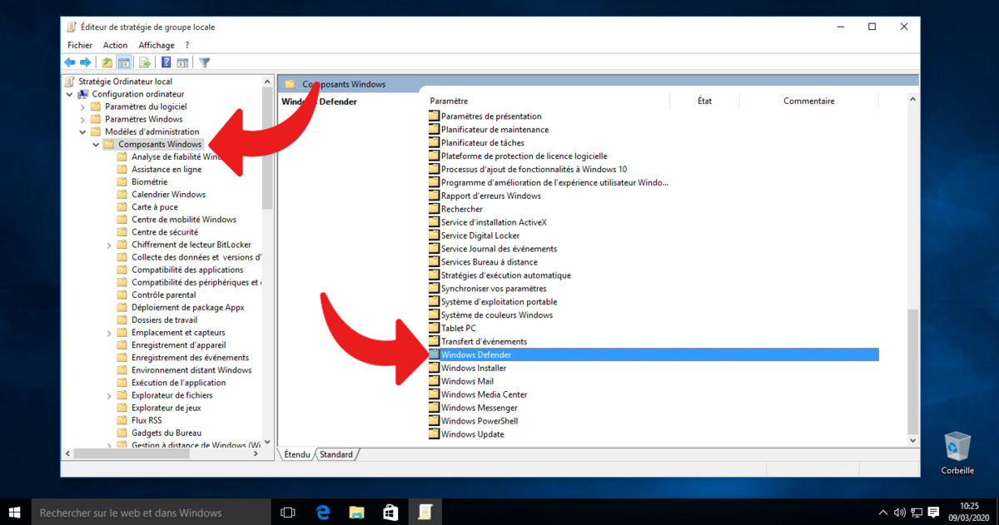This screenshot has height=525, width=999.
Task: Click the Windows PowerShell folder icon
Action: pyautogui.click(x=434, y=421)
